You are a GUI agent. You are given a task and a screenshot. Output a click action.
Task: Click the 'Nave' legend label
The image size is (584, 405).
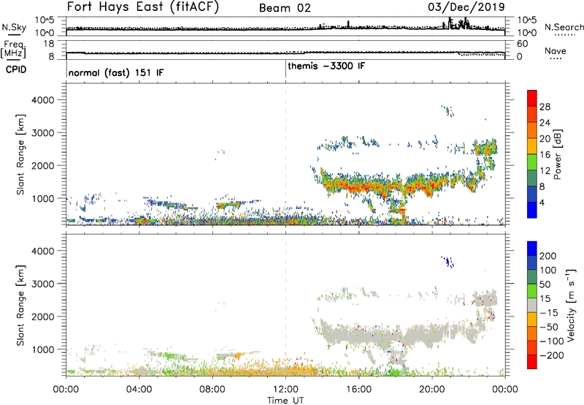pos(556,51)
